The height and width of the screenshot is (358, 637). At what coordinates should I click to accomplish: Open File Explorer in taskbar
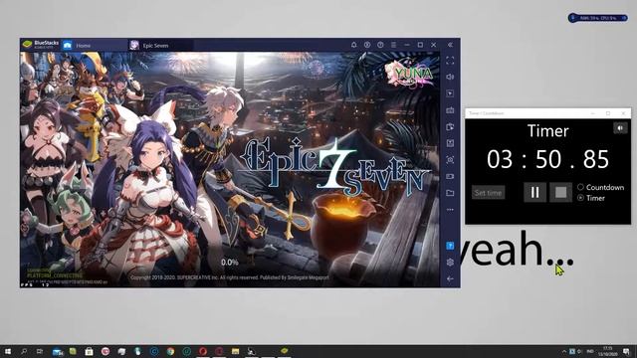pyautogui.click(x=235, y=351)
